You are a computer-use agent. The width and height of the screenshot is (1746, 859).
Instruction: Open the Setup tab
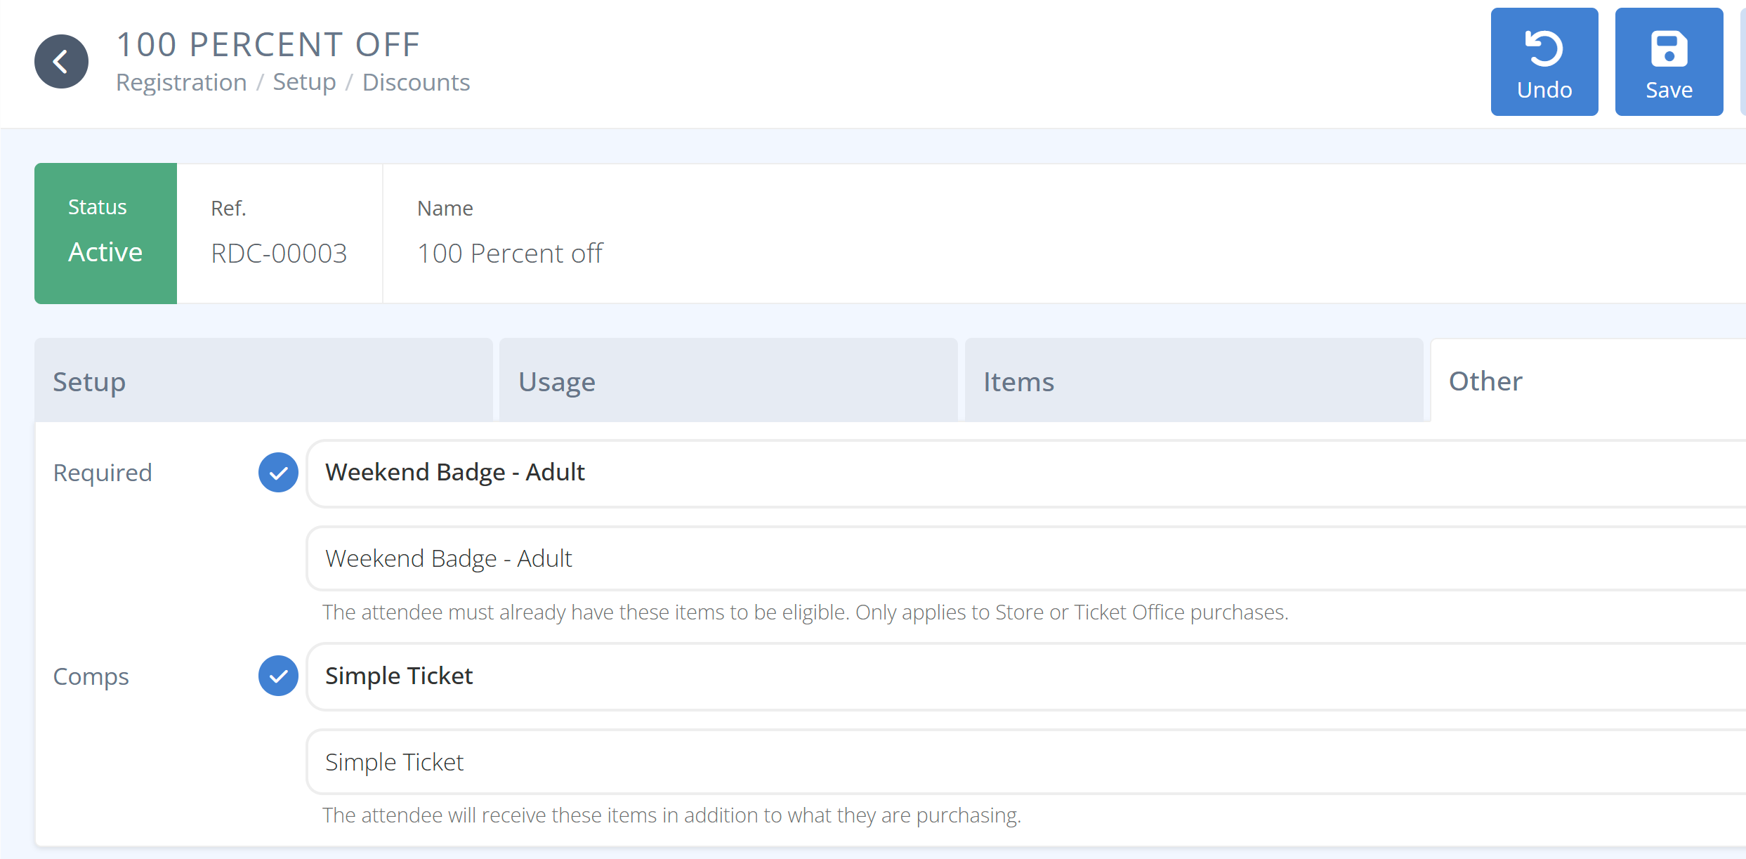point(263,381)
